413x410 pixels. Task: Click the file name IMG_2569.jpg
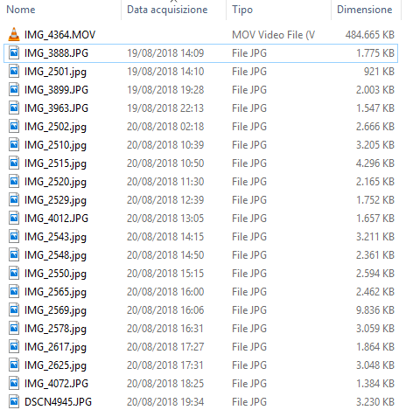click(x=55, y=310)
